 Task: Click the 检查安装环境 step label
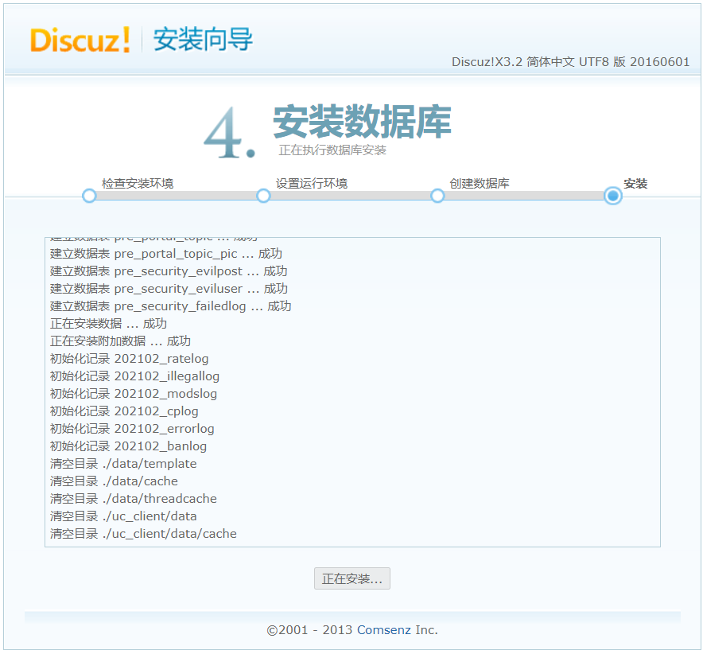(138, 184)
